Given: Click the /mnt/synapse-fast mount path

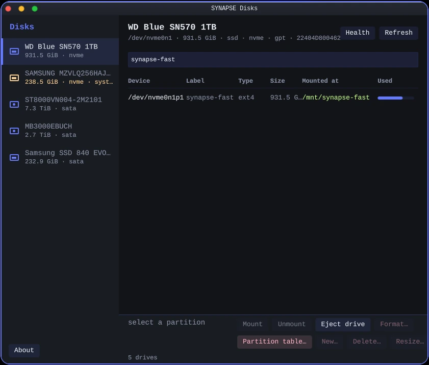Looking at the screenshot, I should (336, 98).
